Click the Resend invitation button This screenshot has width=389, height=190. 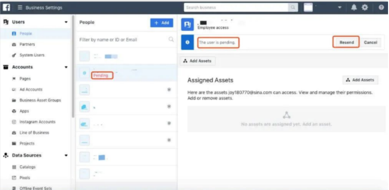(346, 43)
